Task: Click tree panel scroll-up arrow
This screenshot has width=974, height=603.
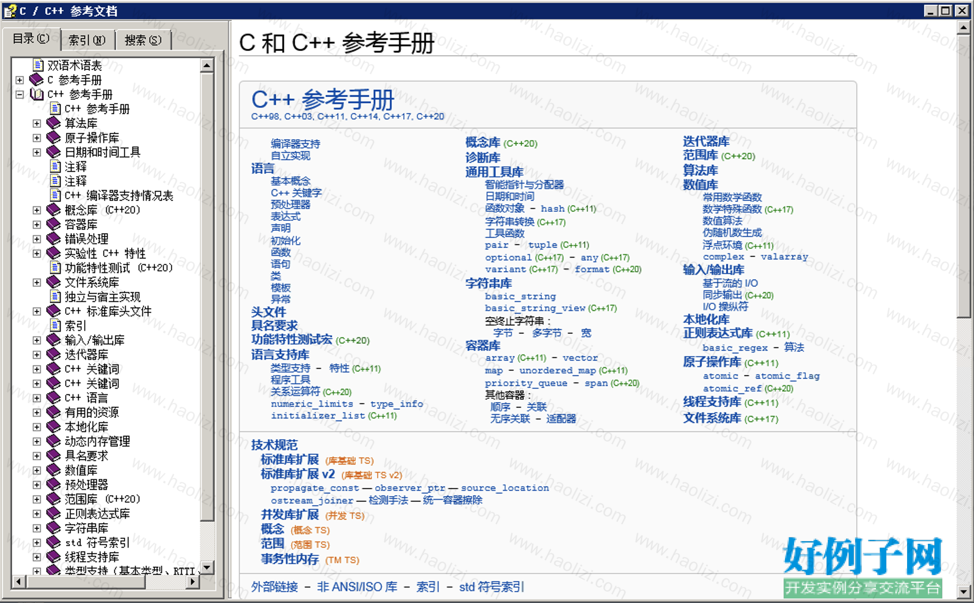Action: [x=207, y=66]
